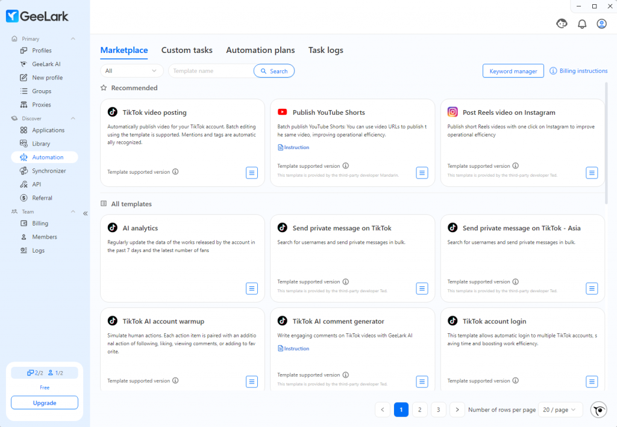Click the vertical scrollbar of template list
The width and height of the screenshot is (617, 427).
point(606,143)
